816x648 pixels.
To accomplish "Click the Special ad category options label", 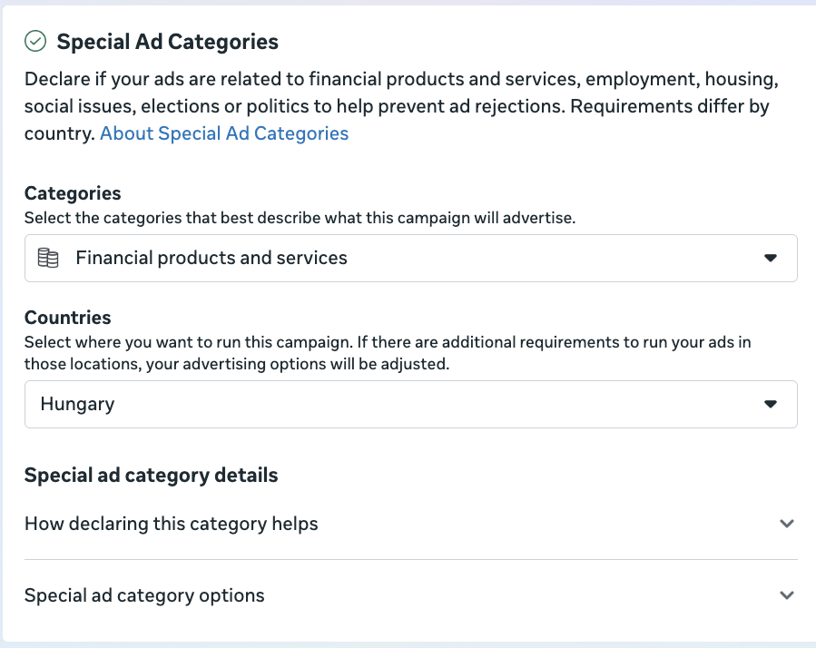I will click(144, 595).
